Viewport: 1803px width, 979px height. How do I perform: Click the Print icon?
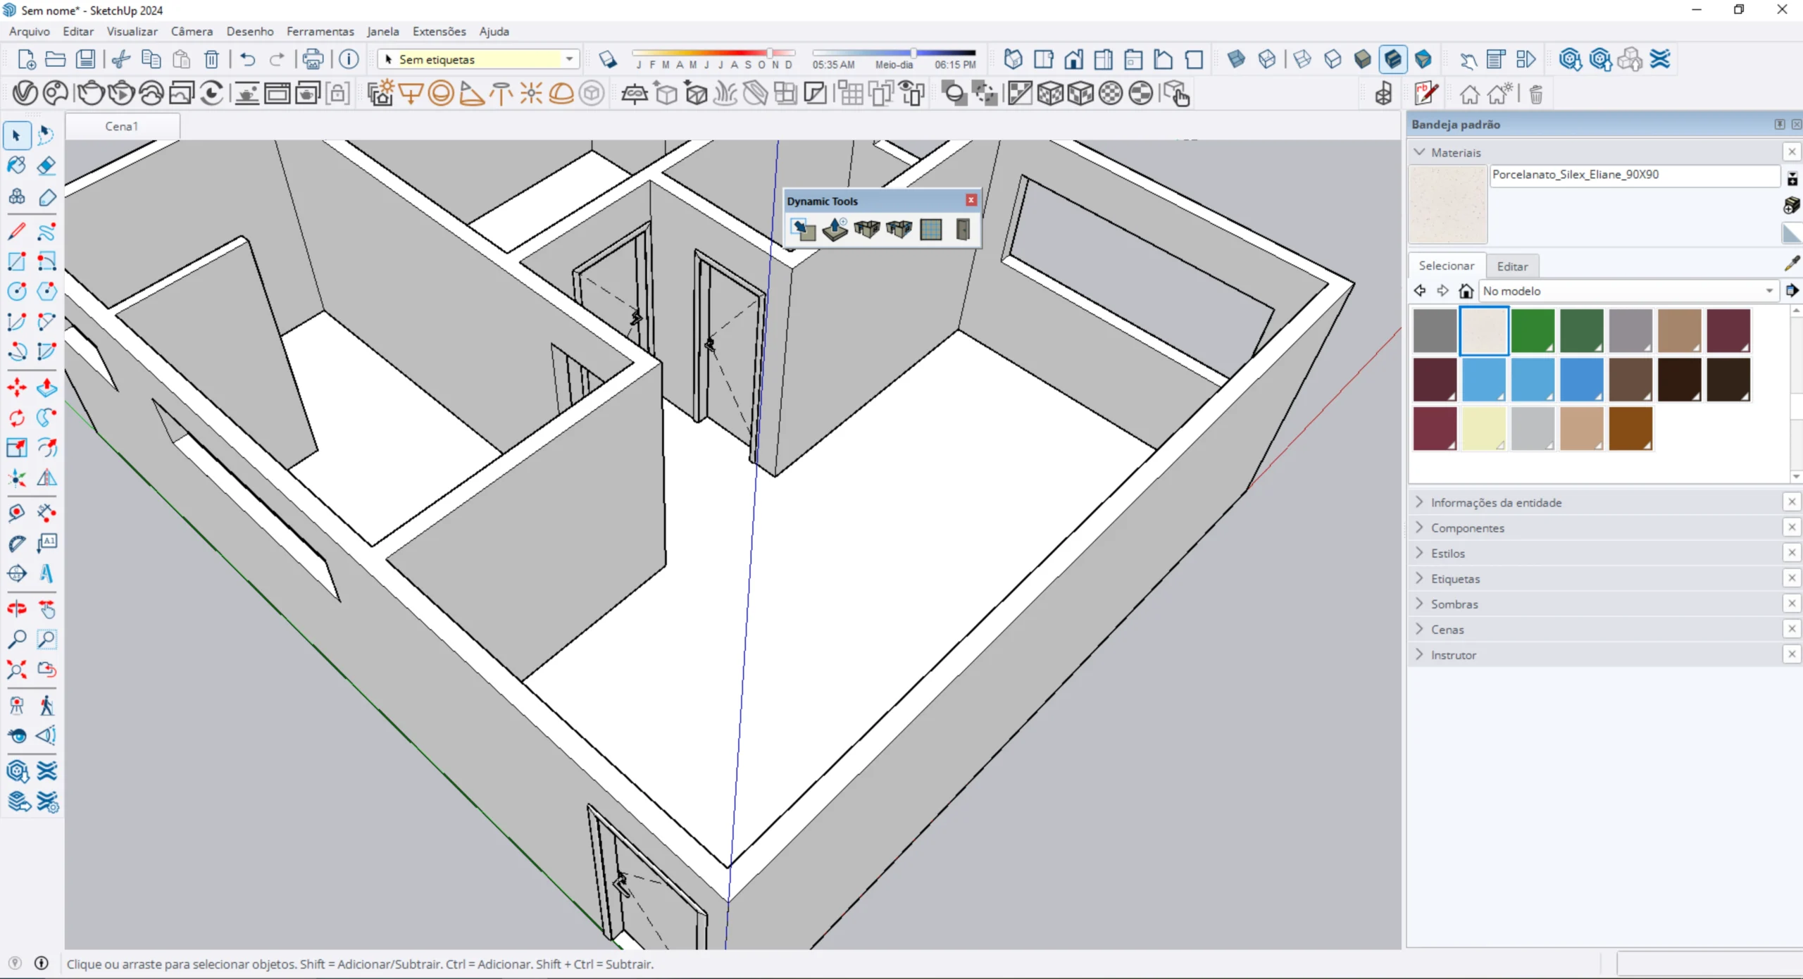313,59
